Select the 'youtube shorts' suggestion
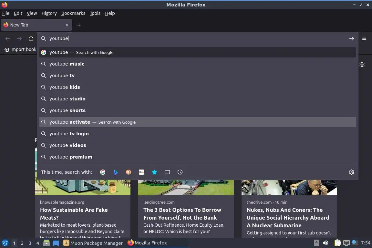This screenshot has height=248, width=372. click(x=197, y=110)
